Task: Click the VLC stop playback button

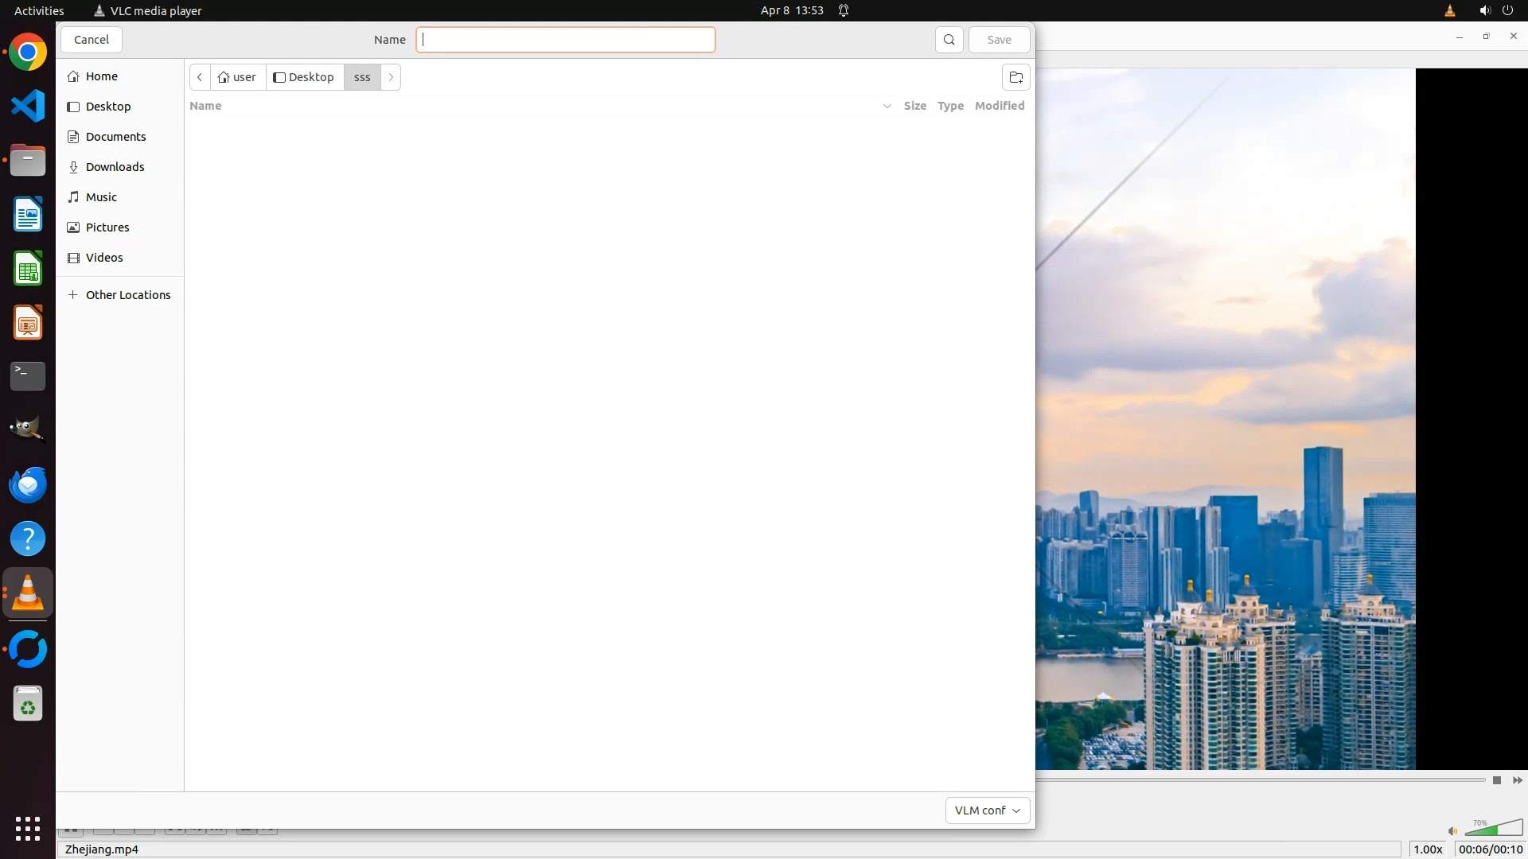Action: pos(1496,780)
